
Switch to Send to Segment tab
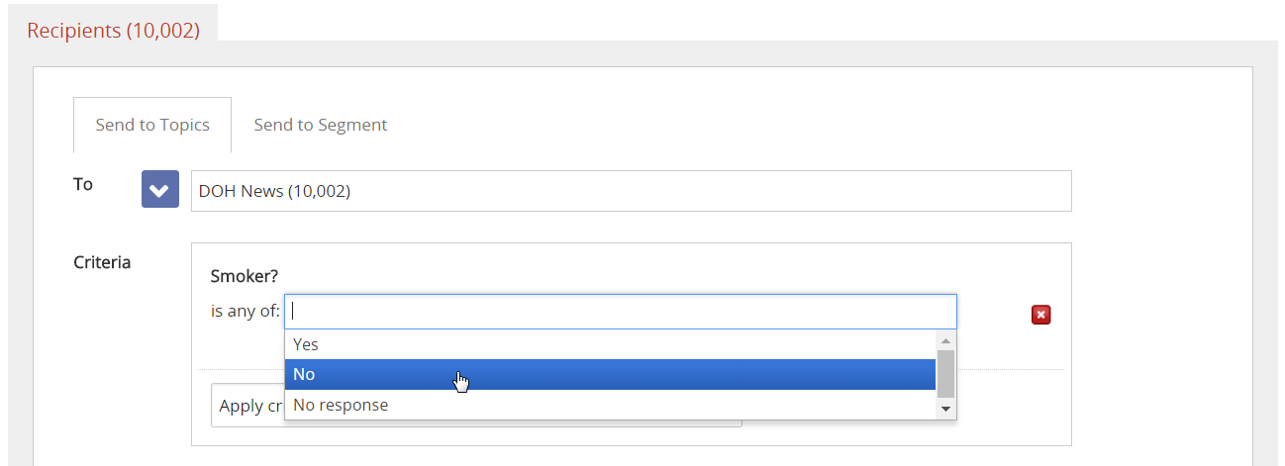320,126
